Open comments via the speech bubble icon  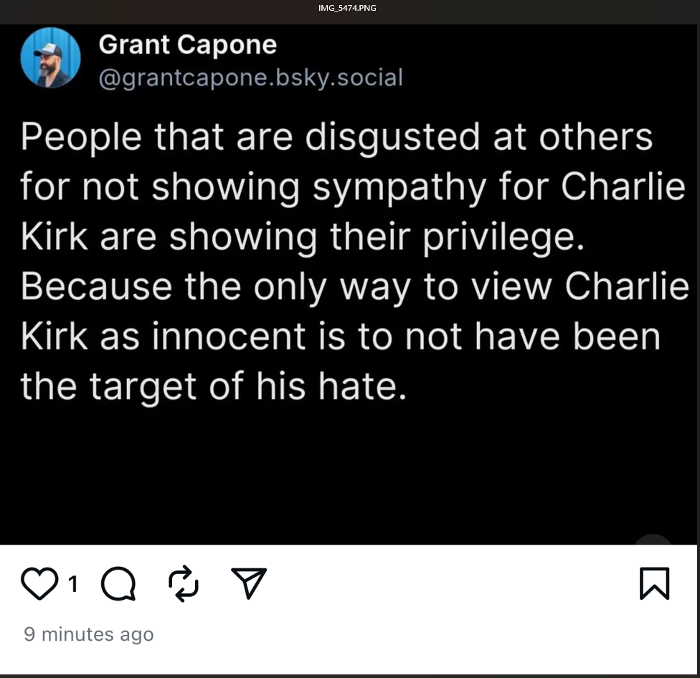pos(118,584)
